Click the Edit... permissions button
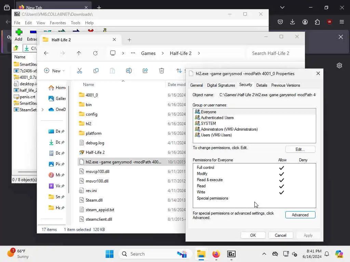 [300, 149]
